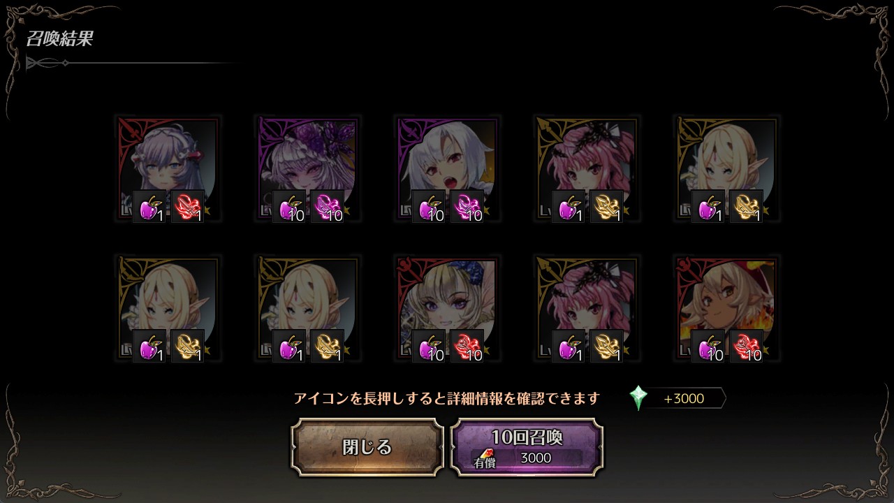The width and height of the screenshot is (894, 503).
Task: Click the green crystal currency icon
Action: pos(638,398)
